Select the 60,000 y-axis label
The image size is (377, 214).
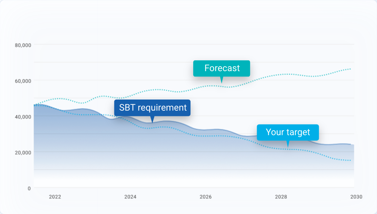[x=23, y=81]
